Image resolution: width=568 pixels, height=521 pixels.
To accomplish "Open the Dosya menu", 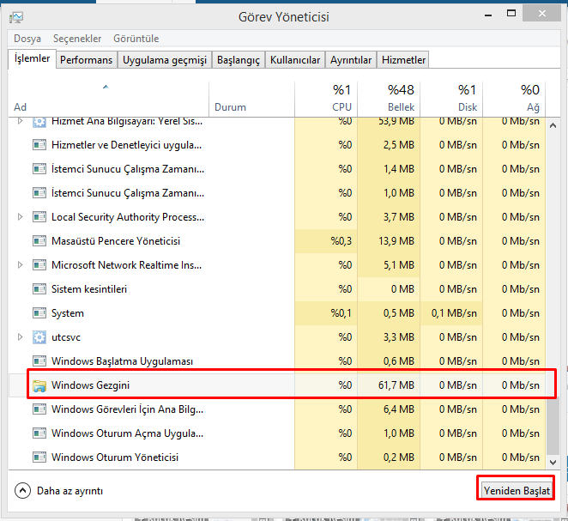I will tap(27, 39).
